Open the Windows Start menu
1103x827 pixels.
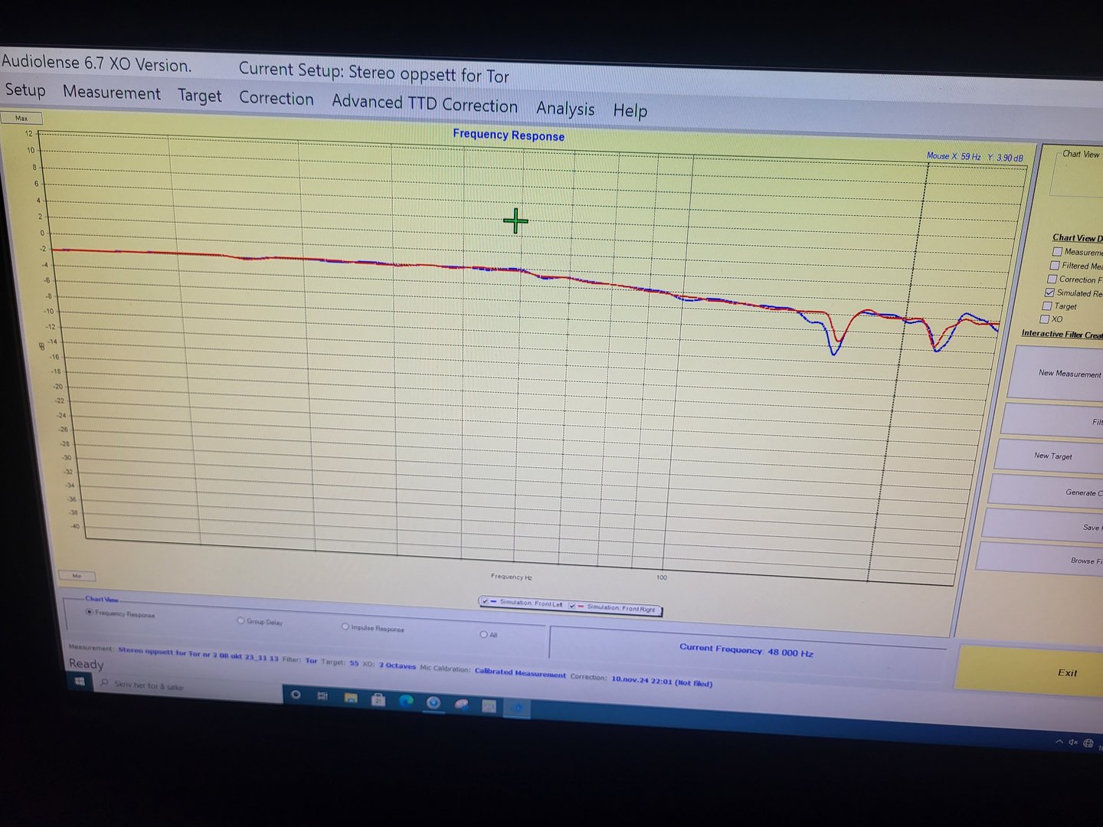(x=80, y=681)
